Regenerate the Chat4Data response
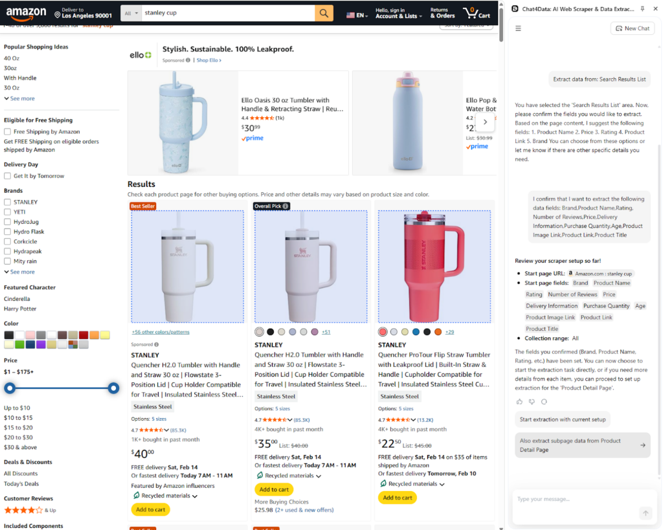663x530 pixels. click(543, 401)
